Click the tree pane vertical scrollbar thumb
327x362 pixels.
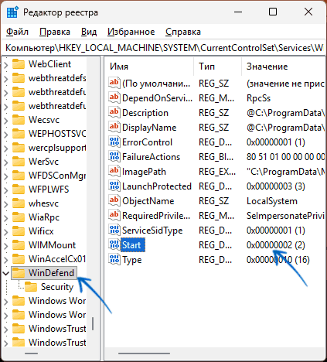click(x=93, y=323)
